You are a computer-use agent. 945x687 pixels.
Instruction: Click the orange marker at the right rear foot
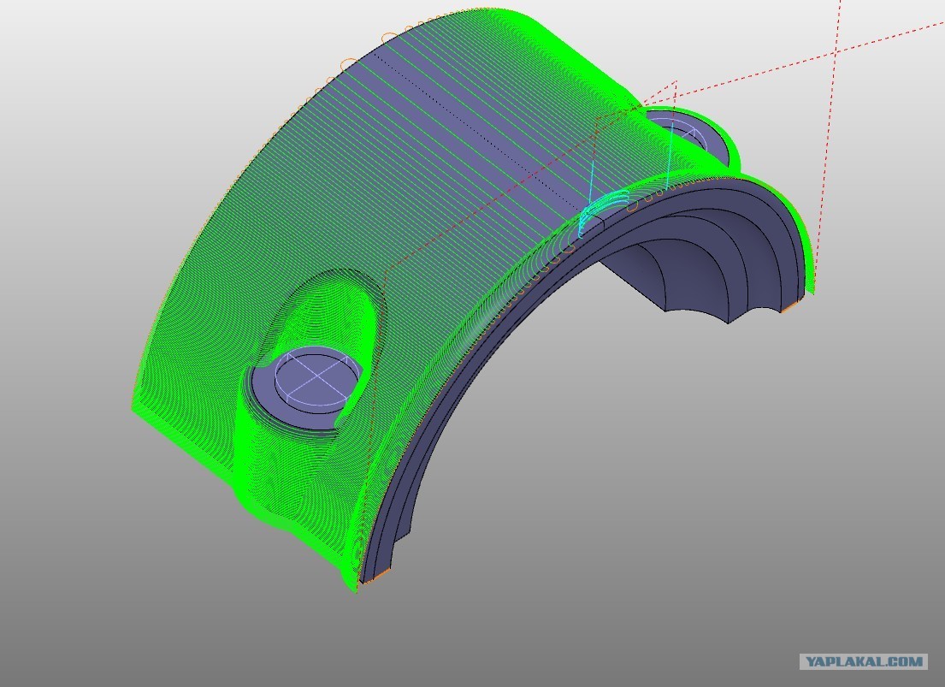(791, 307)
